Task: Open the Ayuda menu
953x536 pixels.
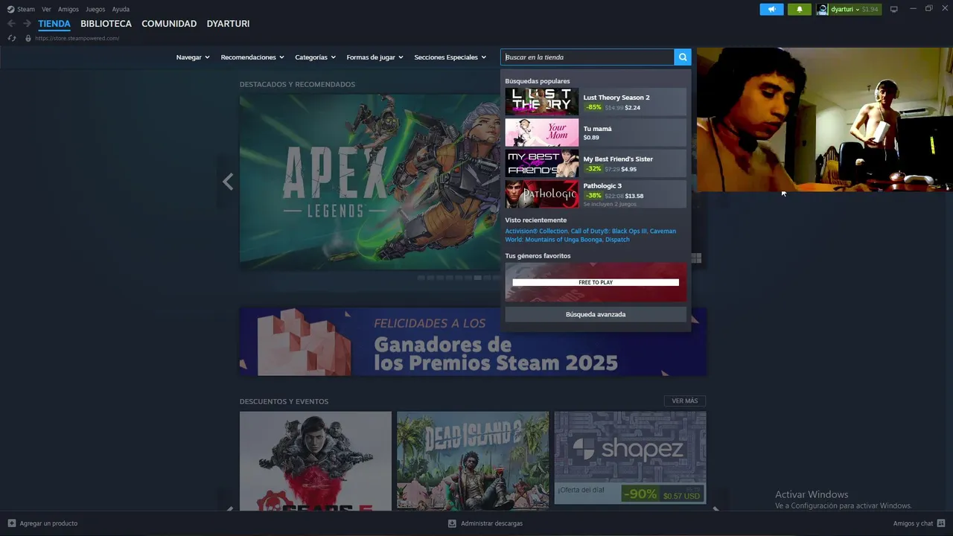Action: coord(121,10)
